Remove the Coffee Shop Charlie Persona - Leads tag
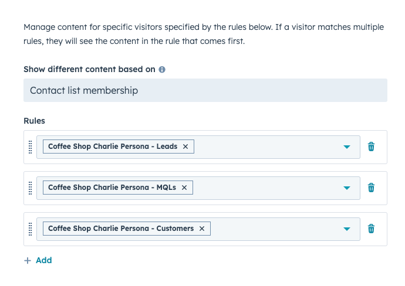405x286 pixels. click(x=185, y=147)
